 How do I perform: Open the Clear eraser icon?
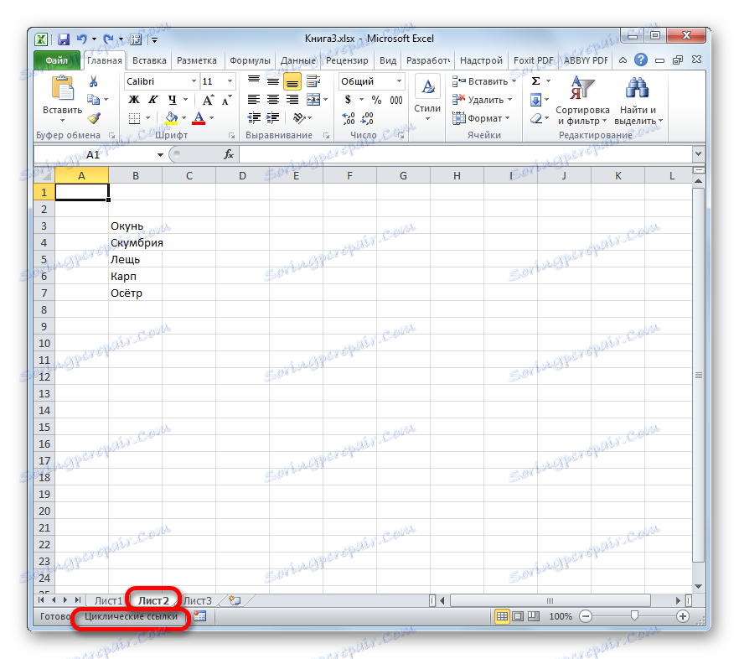coord(536,118)
